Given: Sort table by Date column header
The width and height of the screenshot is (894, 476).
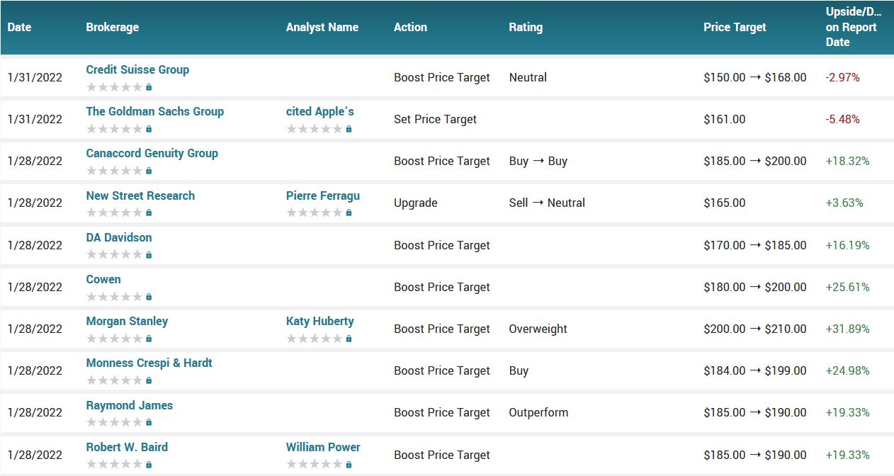Looking at the screenshot, I should point(20,28).
